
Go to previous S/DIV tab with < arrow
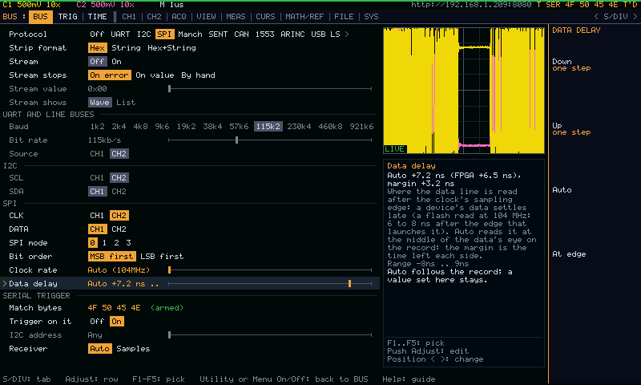click(596, 17)
